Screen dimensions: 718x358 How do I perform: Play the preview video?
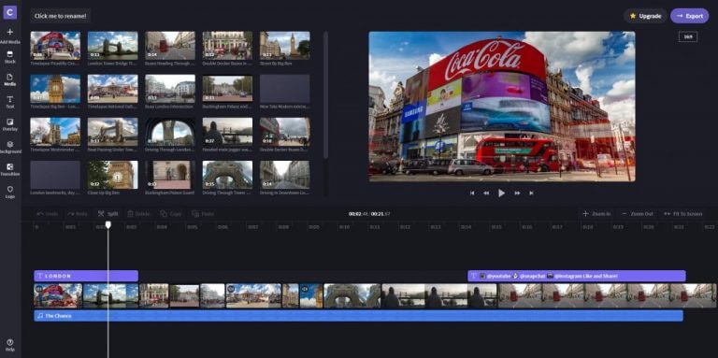[501, 193]
